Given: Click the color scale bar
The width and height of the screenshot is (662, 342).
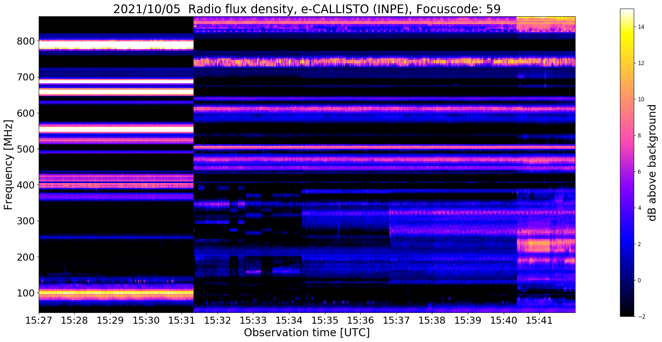Looking at the screenshot, I should pyautogui.click(x=627, y=163).
